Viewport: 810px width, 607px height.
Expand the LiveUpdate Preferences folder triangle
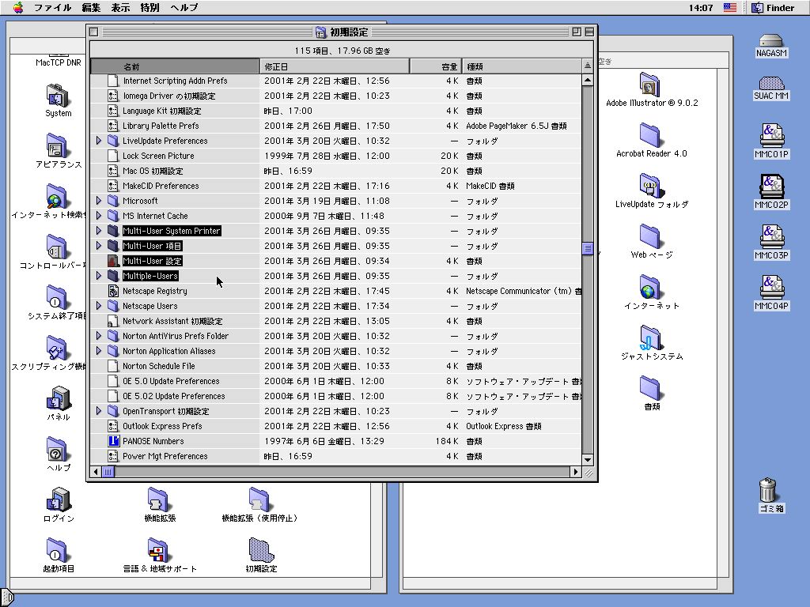click(x=99, y=141)
